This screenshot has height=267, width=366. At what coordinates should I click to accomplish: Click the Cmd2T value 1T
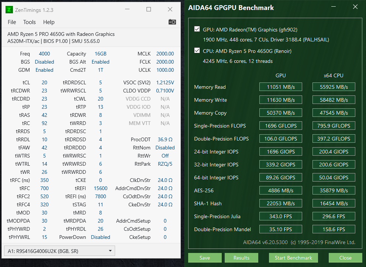(x=100, y=70)
